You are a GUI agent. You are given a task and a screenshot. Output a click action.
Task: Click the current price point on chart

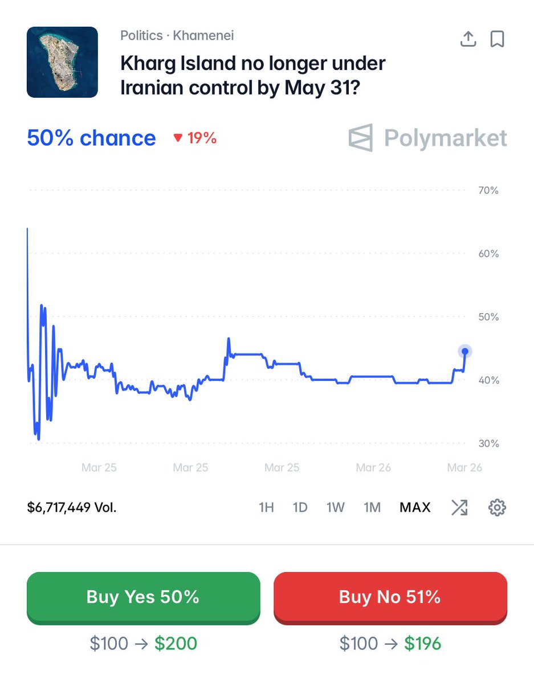465,351
